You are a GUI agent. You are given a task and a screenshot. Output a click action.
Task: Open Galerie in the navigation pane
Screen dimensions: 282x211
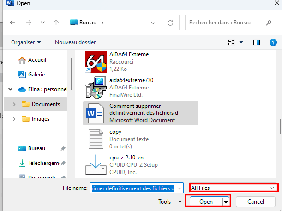point(37,75)
